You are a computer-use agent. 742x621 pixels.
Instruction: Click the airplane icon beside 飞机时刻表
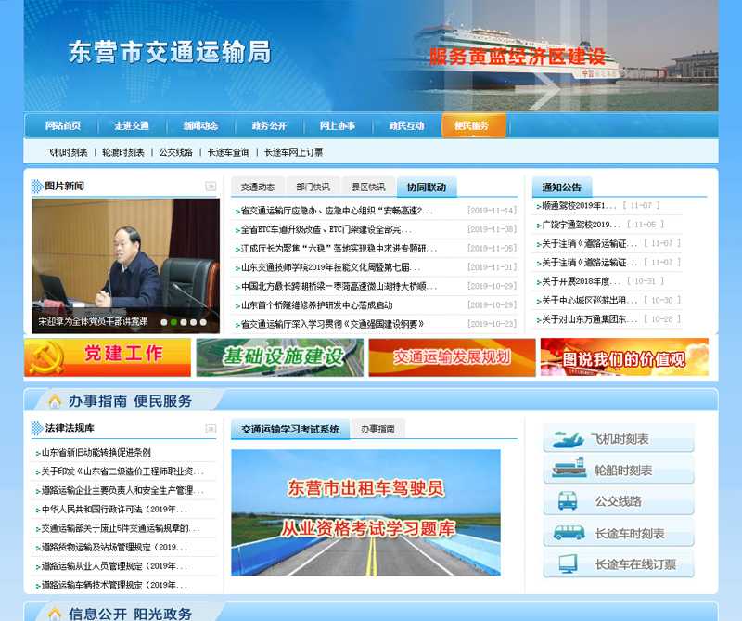coord(568,440)
